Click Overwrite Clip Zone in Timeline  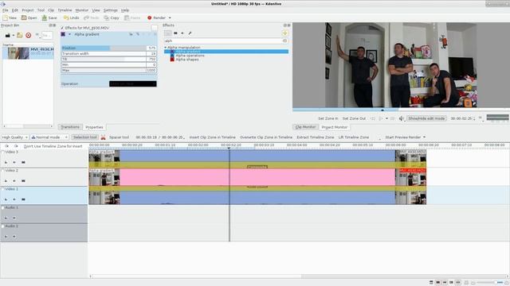[266, 137]
